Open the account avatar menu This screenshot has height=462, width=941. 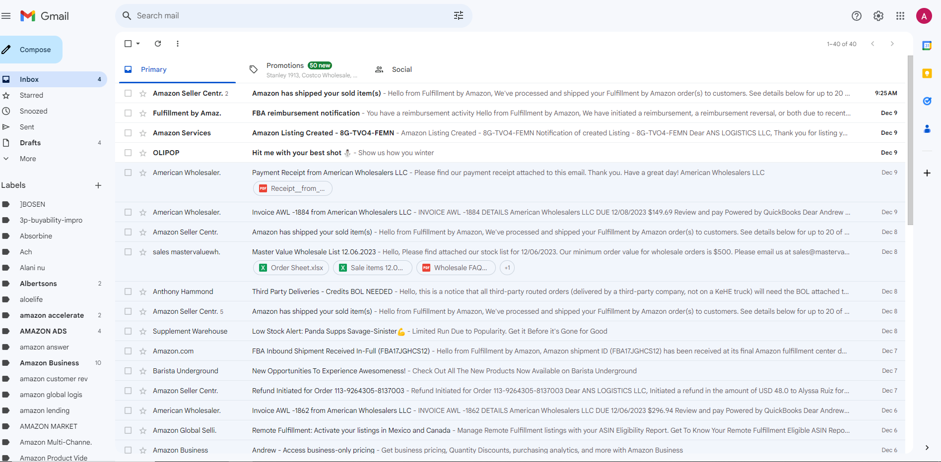(924, 16)
